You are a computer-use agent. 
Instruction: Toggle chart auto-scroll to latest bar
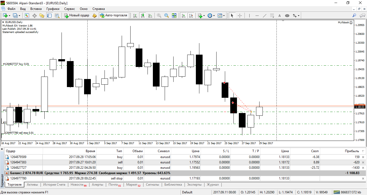tap(183, 16)
